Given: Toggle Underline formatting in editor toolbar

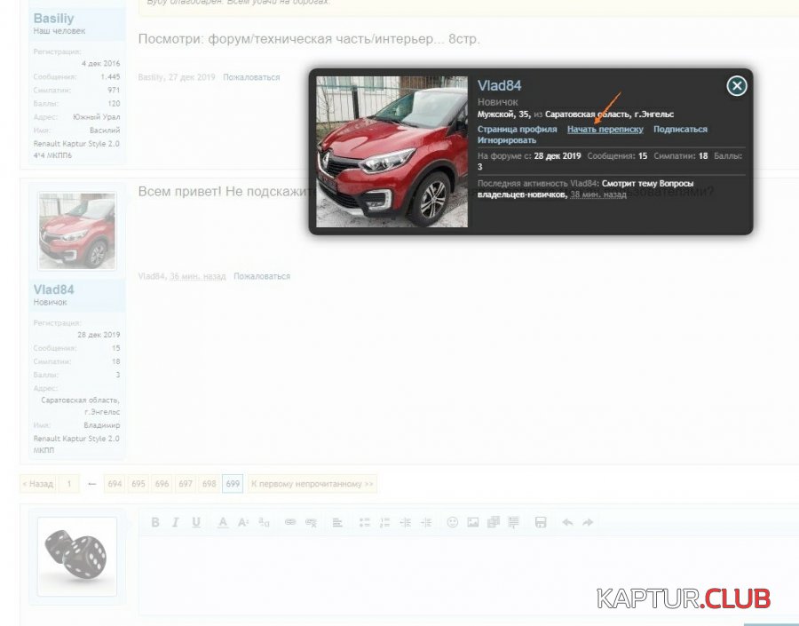Looking at the screenshot, I should pyautogui.click(x=196, y=523).
